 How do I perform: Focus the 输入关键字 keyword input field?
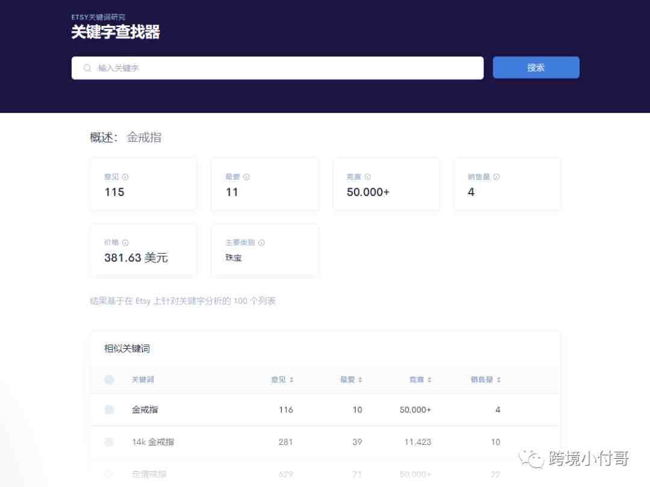[277, 68]
